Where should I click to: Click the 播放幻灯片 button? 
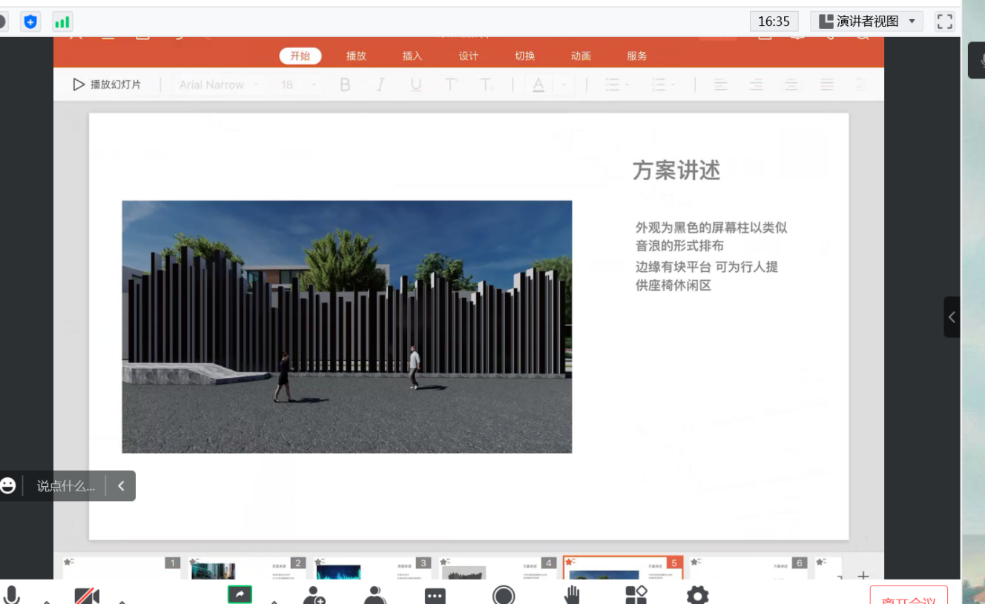(x=107, y=84)
